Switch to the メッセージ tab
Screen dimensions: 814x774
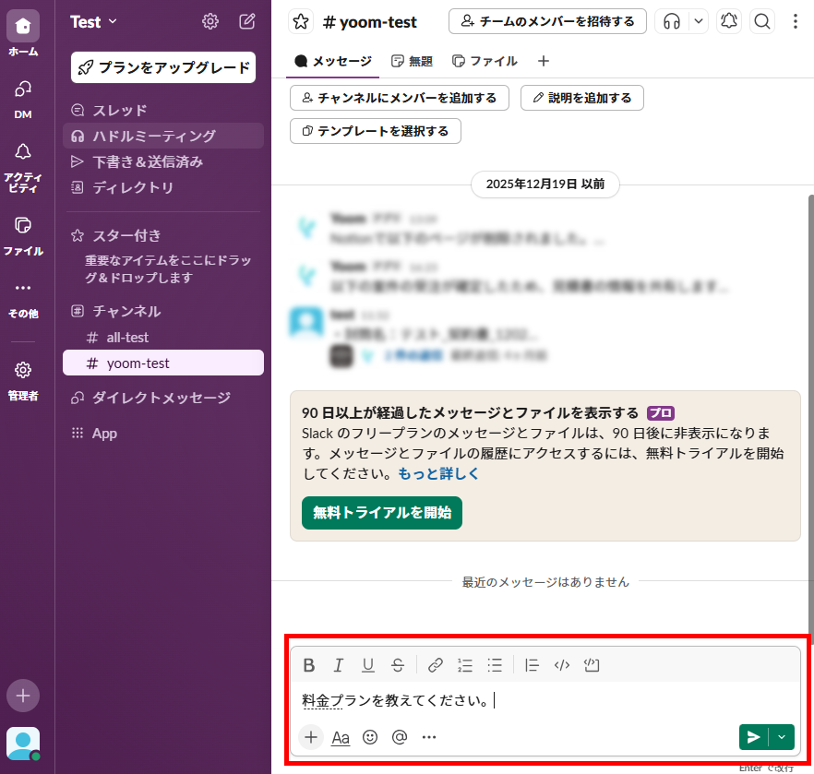point(333,61)
